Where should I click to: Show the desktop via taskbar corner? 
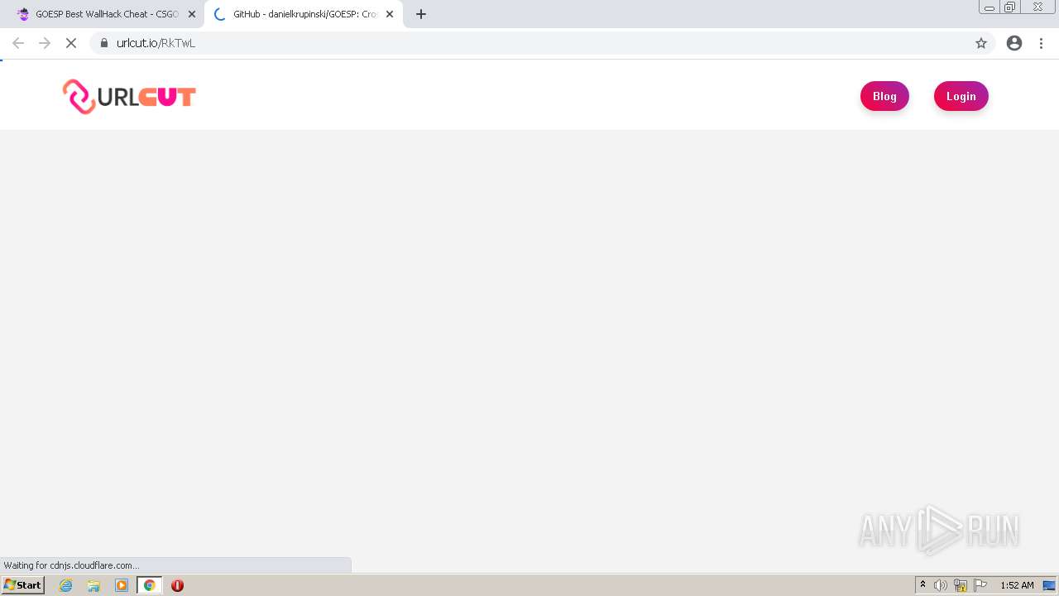pyautogui.click(x=1049, y=585)
